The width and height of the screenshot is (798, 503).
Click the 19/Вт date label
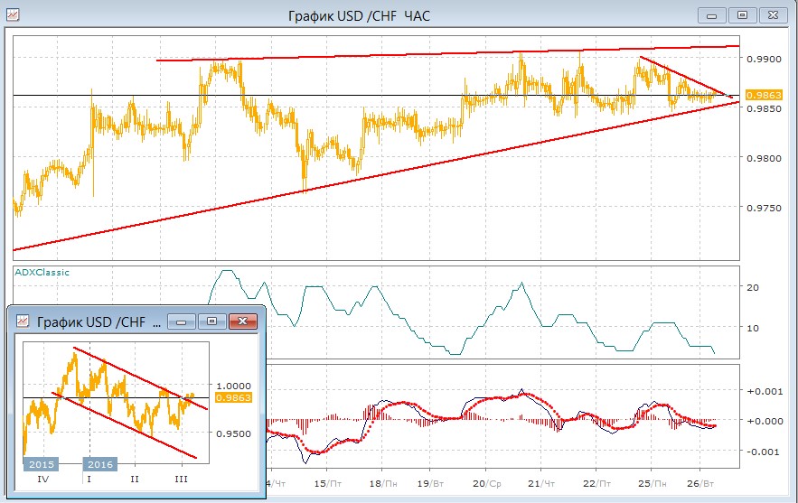pos(430,483)
